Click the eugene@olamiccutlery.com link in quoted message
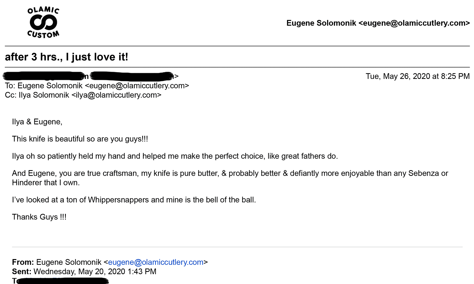 coord(156,262)
